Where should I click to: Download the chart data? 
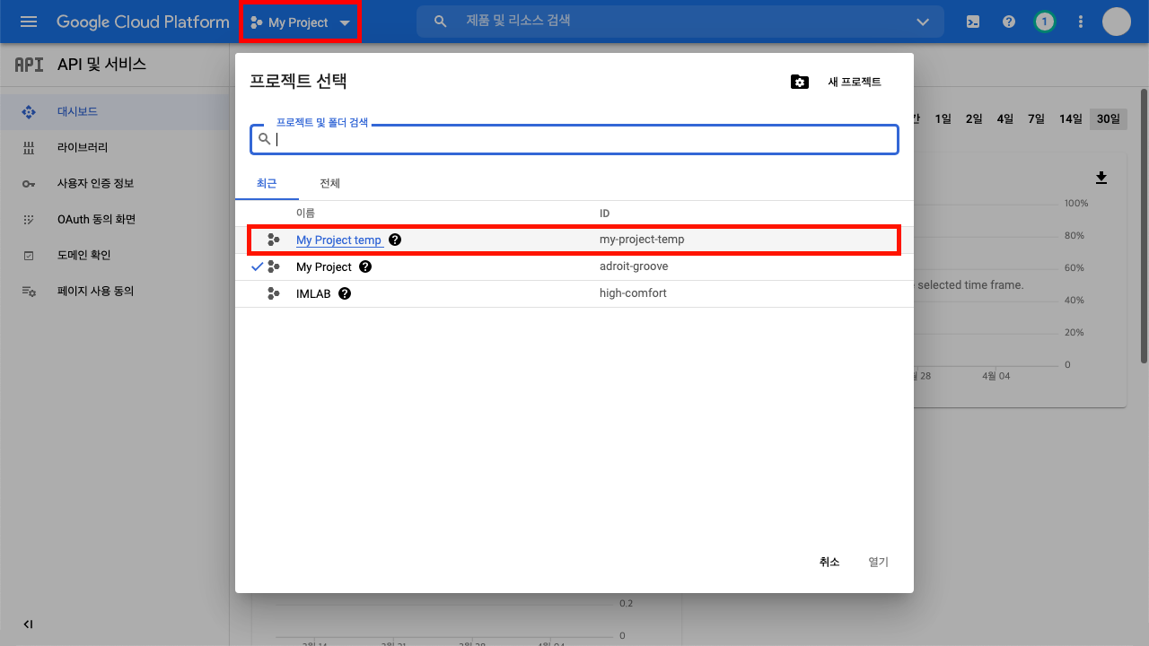pyautogui.click(x=1101, y=178)
